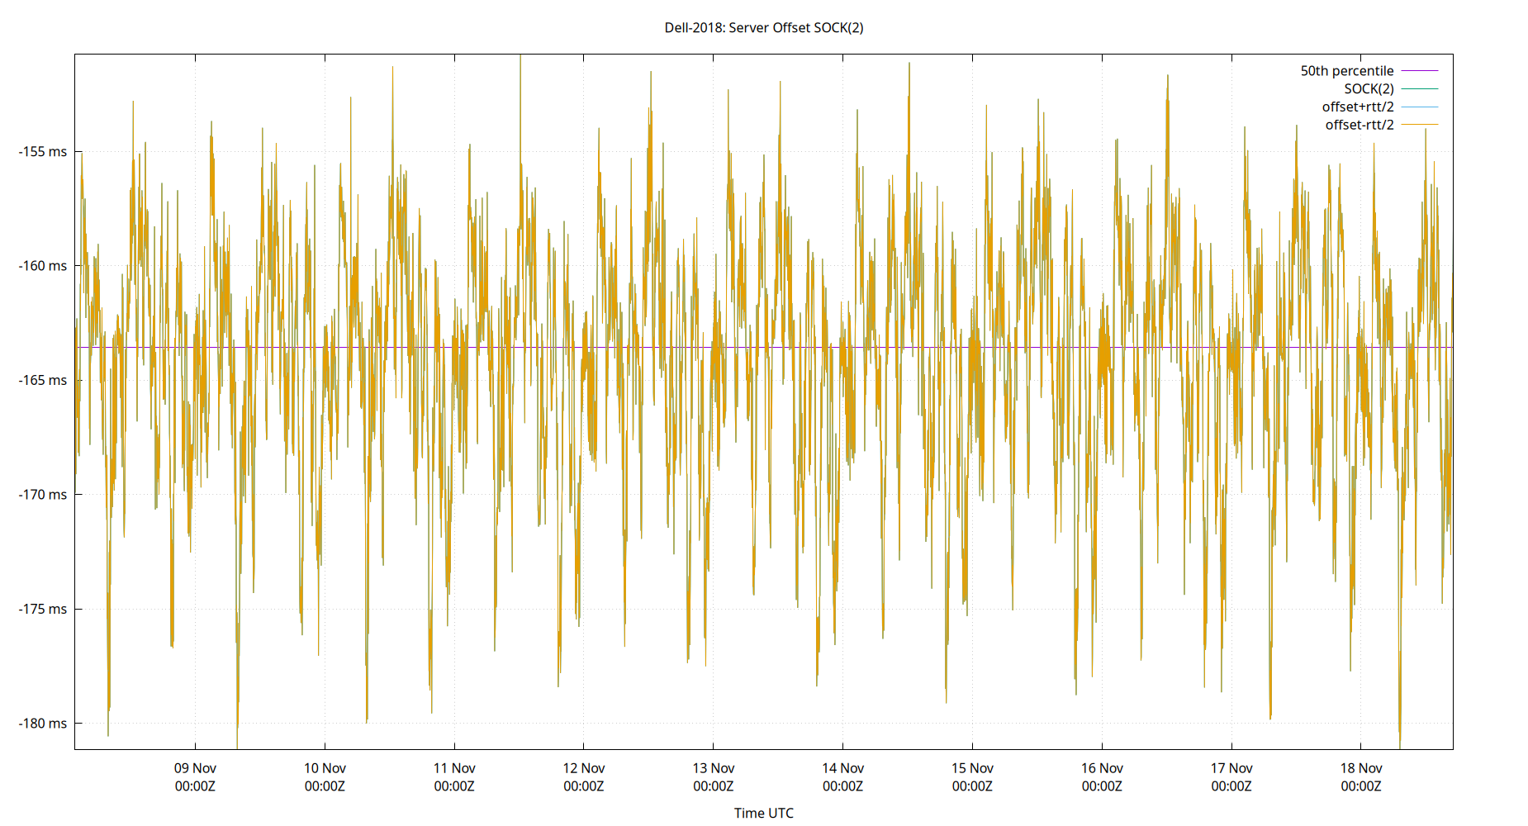Click the -165 ms axis tick label
The height and width of the screenshot is (826, 1528).
pyautogui.click(x=43, y=381)
